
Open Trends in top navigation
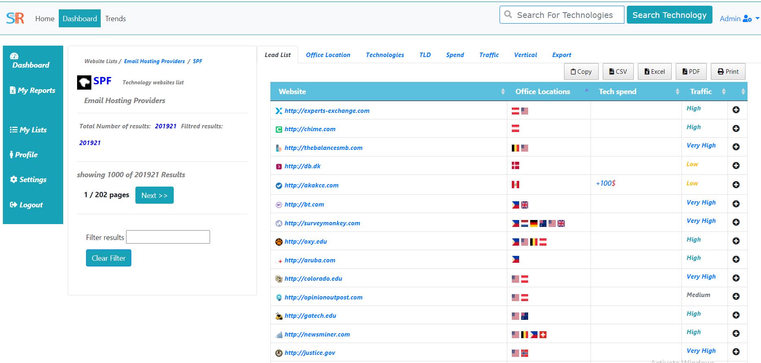115,19
